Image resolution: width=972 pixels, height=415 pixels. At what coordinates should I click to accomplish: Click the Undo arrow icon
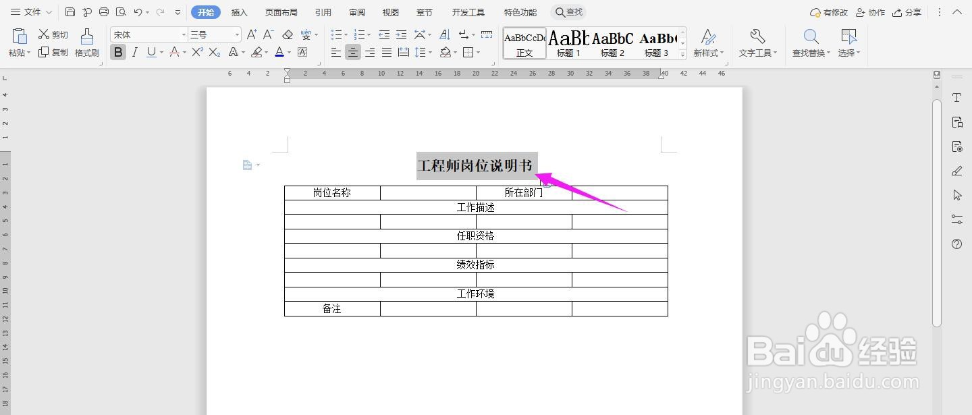click(x=138, y=12)
